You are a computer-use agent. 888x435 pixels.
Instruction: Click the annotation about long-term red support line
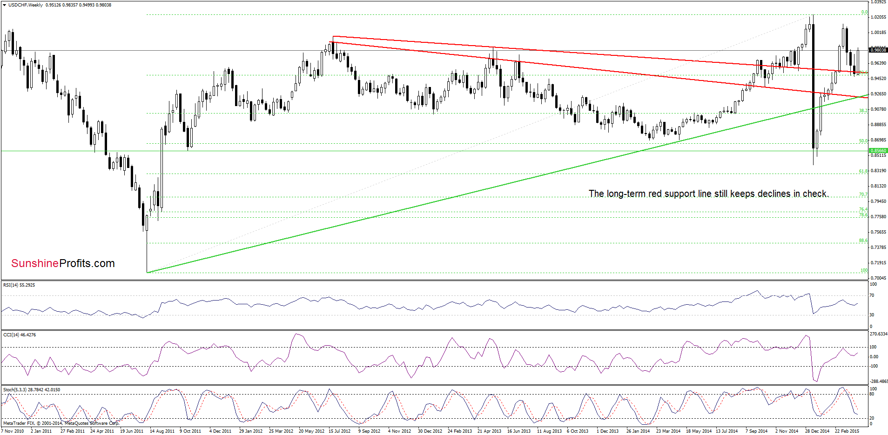point(709,194)
